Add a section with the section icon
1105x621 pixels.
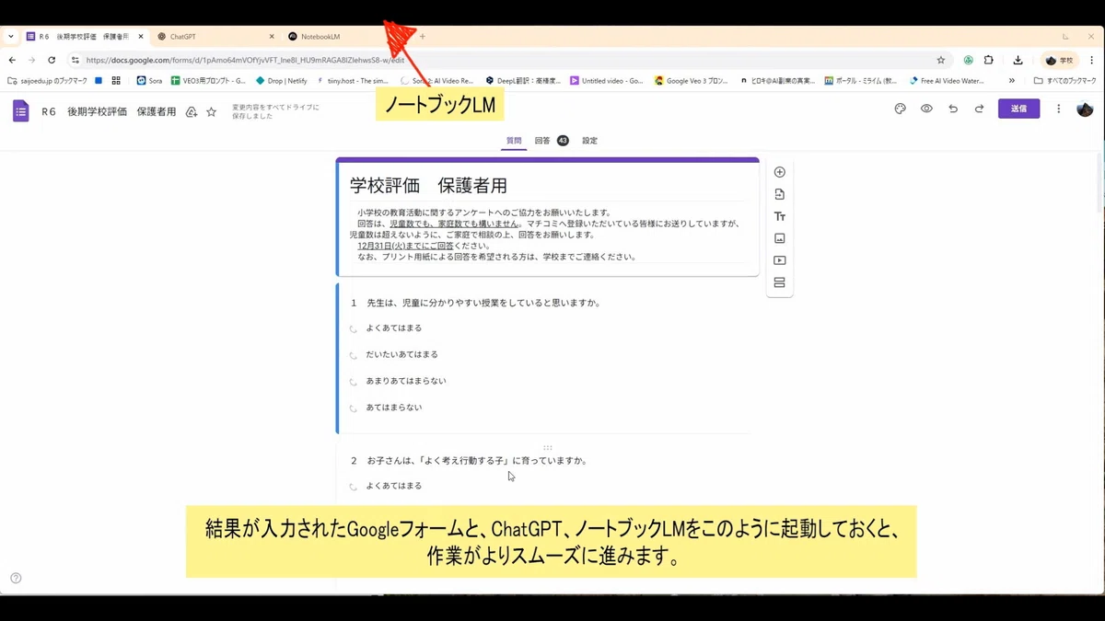tap(779, 282)
